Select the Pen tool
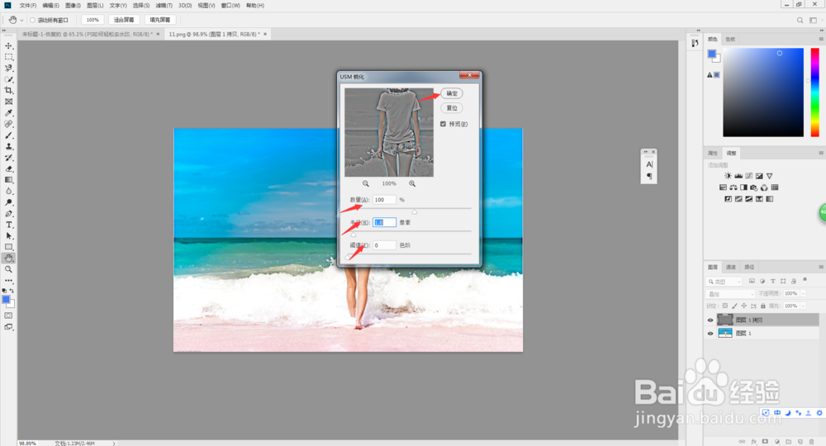This screenshot has width=826, height=446. tap(8, 214)
